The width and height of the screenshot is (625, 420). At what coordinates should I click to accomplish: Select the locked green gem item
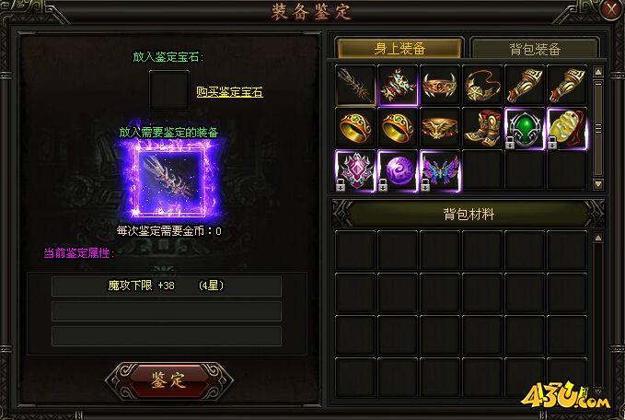(x=524, y=128)
